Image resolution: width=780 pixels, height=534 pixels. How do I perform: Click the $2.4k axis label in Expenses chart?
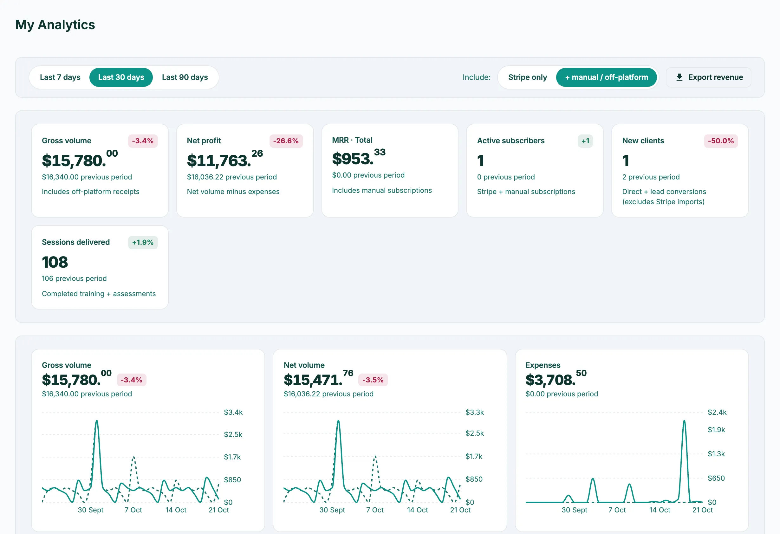pos(717,412)
